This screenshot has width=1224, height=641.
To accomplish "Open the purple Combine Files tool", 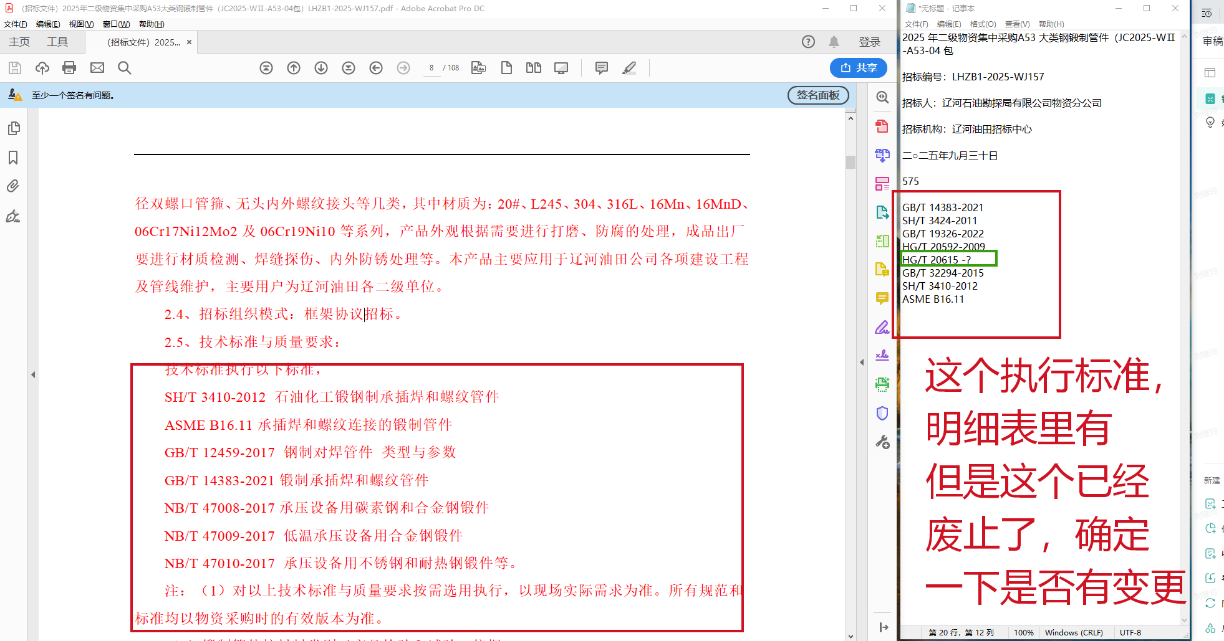I will pos(882,154).
